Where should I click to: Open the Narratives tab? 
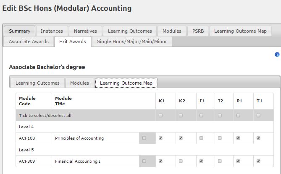pyautogui.click(x=85, y=31)
